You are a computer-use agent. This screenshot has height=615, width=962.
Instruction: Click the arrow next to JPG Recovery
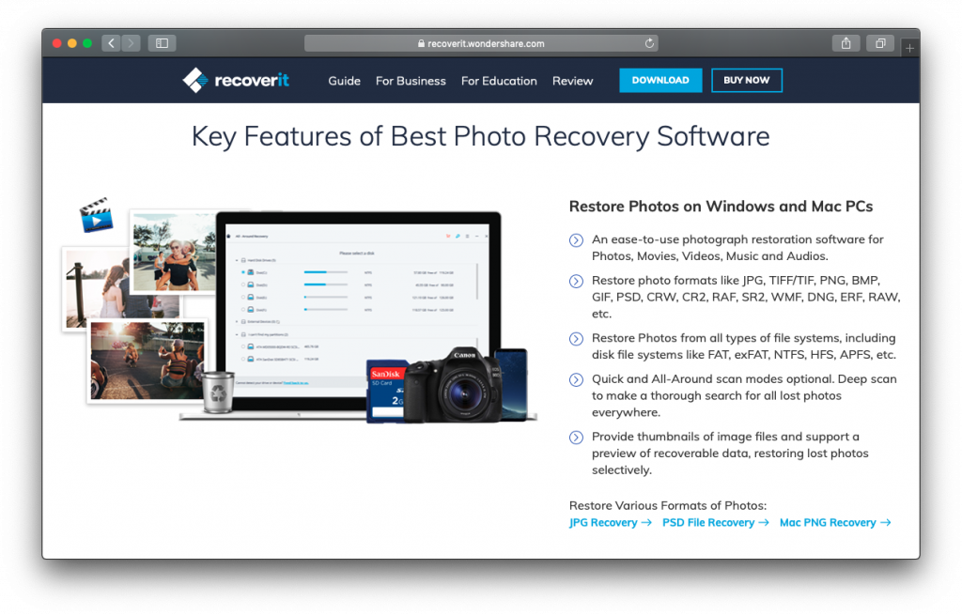(x=646, y=522)
